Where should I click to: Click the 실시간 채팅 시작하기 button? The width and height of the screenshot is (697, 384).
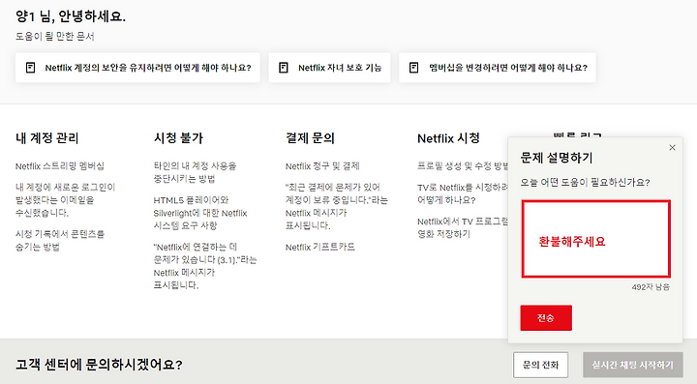pos(632,365)
